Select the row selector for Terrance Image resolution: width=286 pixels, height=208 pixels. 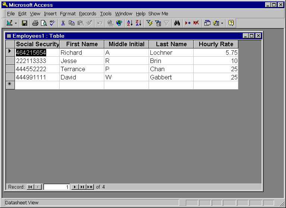(10, 69)
